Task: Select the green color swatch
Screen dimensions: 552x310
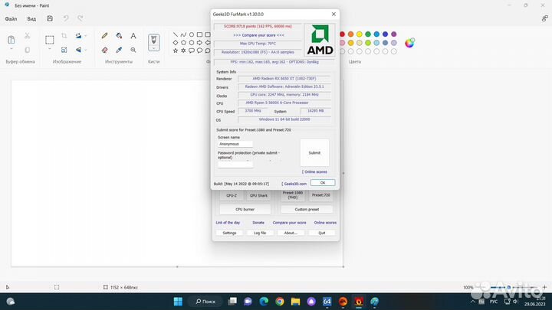Action: point(368,34)
